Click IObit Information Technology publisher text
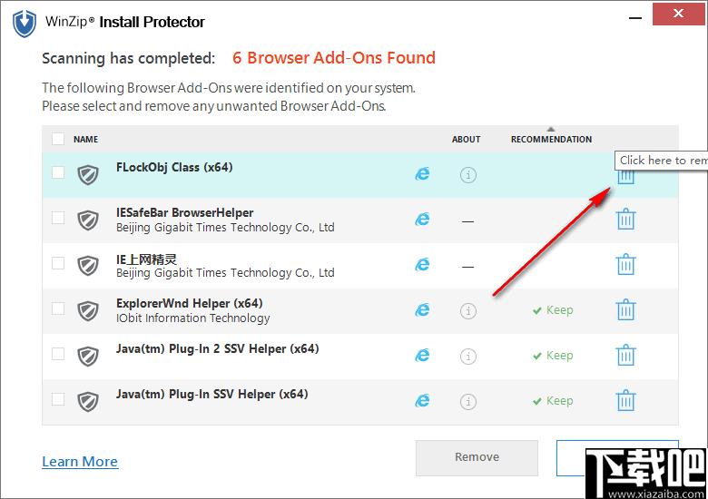 point(192,318)
